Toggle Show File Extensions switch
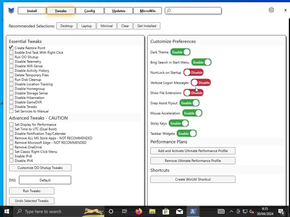The width and height of the screenshot is (290, 217). (x=193, y=93)
